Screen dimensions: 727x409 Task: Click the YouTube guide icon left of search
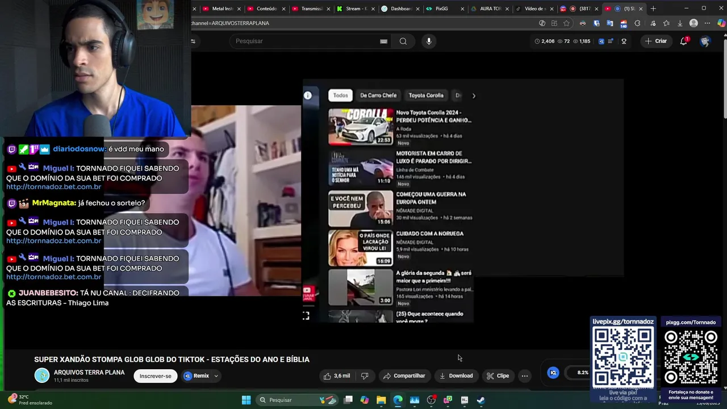pos(193,41)
